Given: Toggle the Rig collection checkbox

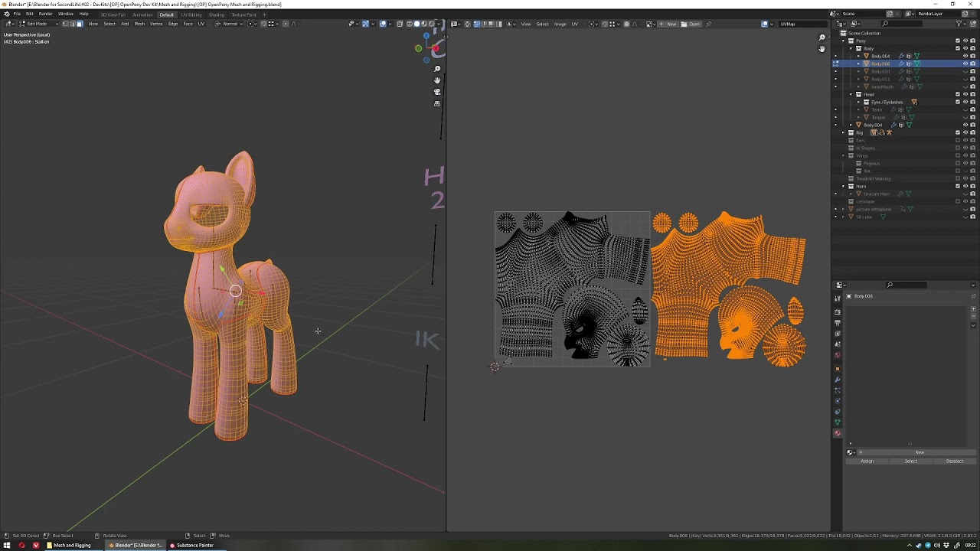Looking at the screenshot, I should pyautogui.click(x=958, y=132).
